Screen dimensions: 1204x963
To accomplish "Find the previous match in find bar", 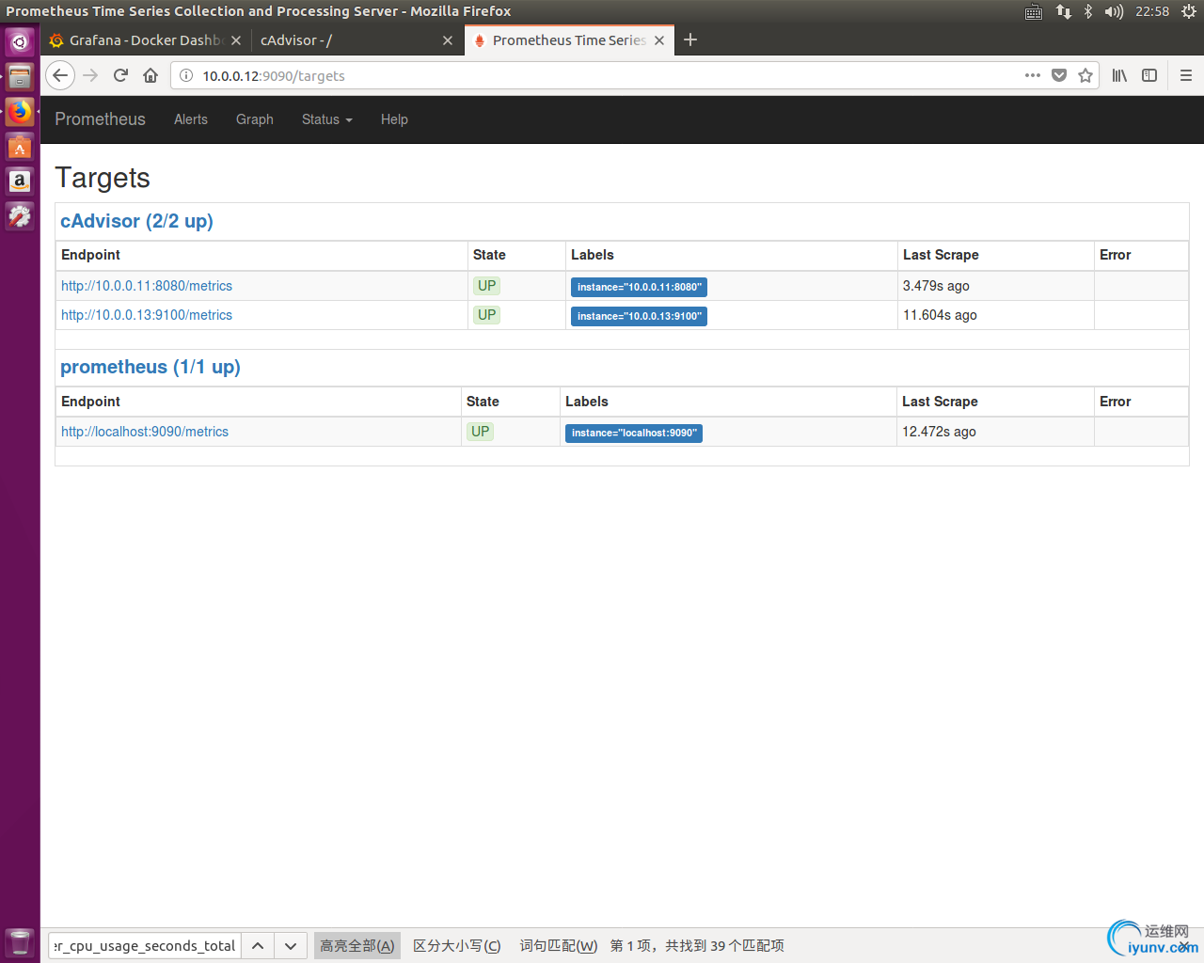I will 258,946.
